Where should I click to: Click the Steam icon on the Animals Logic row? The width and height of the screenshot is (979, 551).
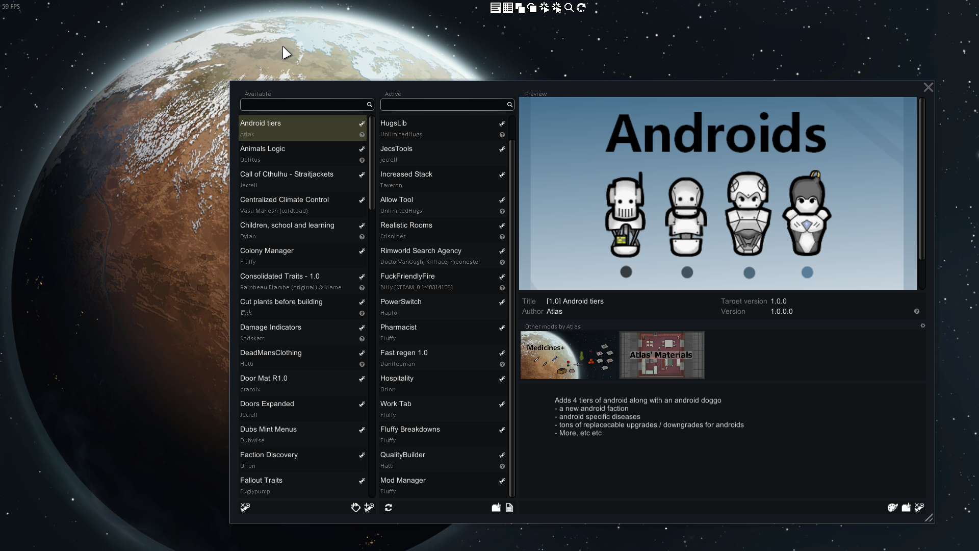tap(362, 149)
